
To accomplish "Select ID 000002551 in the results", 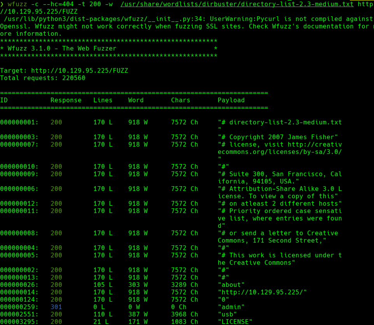I will click(19, 314).
